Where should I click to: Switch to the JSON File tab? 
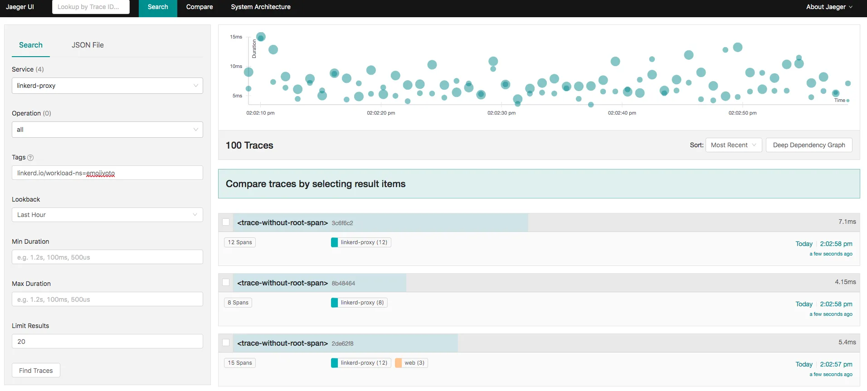[x=88, y=45]
